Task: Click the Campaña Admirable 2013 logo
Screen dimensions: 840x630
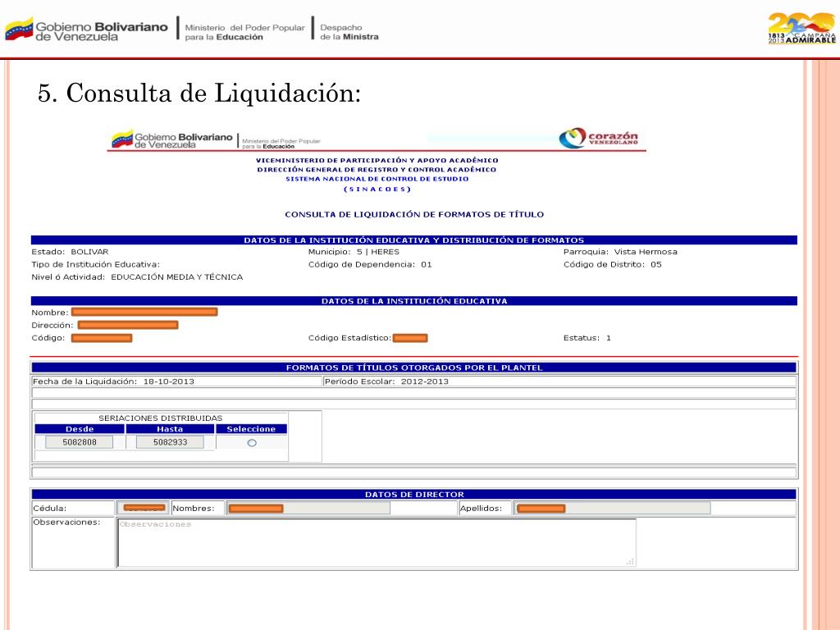Action: (802, 28)
